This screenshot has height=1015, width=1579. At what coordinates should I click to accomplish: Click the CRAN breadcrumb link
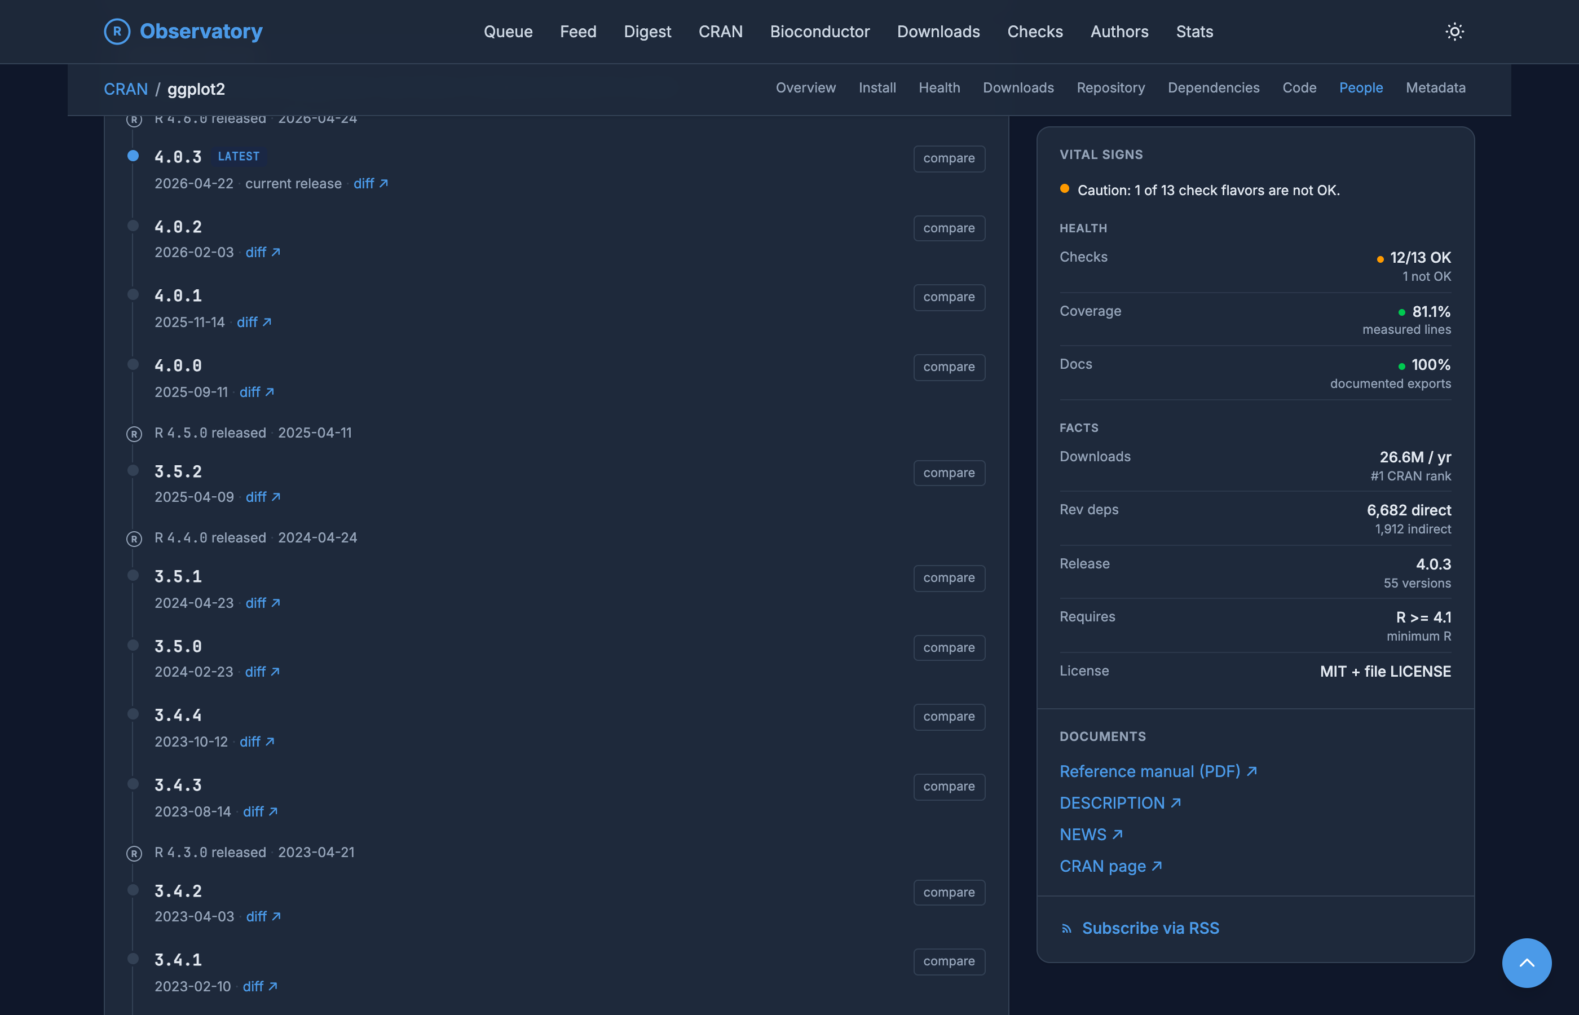(126, 89)
